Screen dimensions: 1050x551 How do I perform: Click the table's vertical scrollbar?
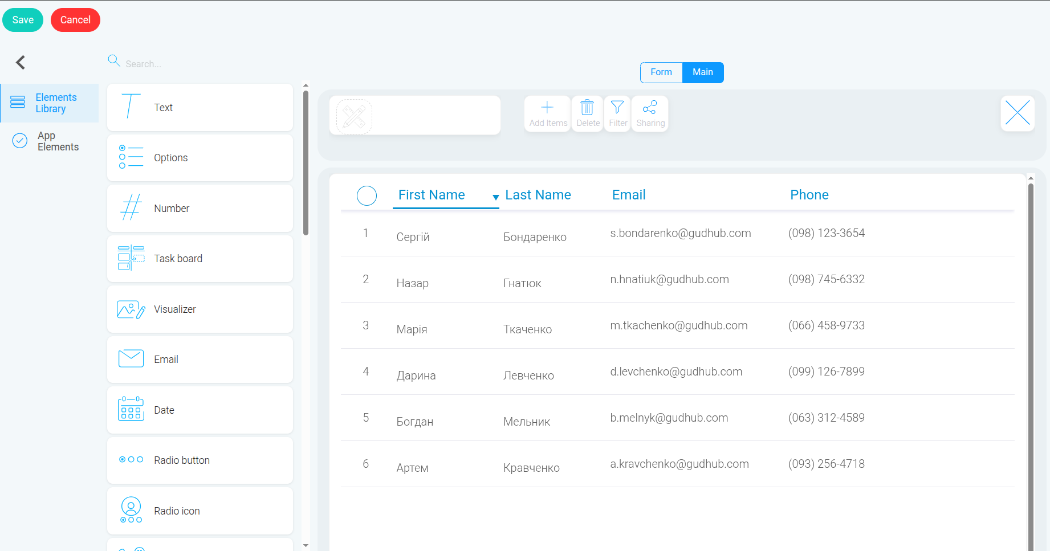[1031, 365]
